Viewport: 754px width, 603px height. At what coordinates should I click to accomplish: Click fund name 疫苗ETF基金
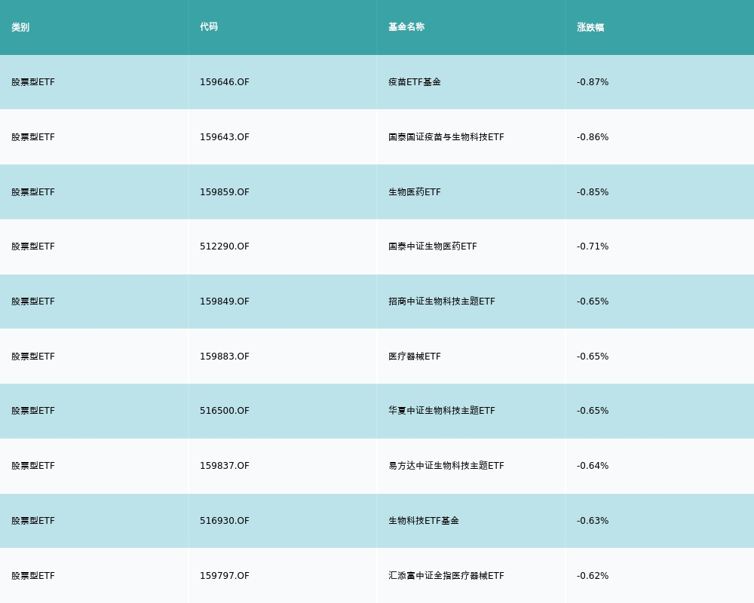tap(415, 82)
